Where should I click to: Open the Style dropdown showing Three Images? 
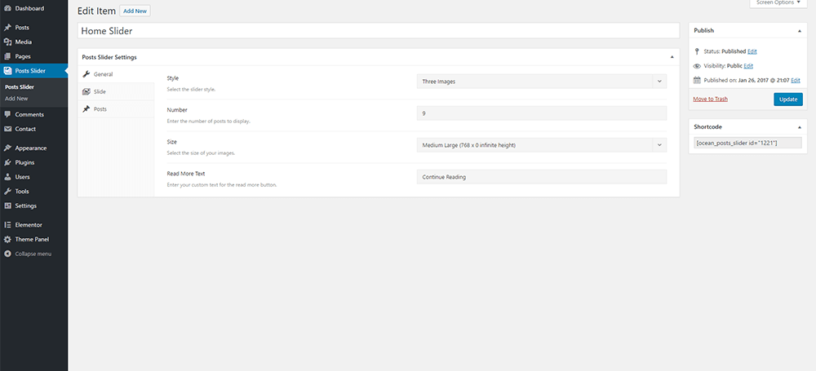point(541,82)
